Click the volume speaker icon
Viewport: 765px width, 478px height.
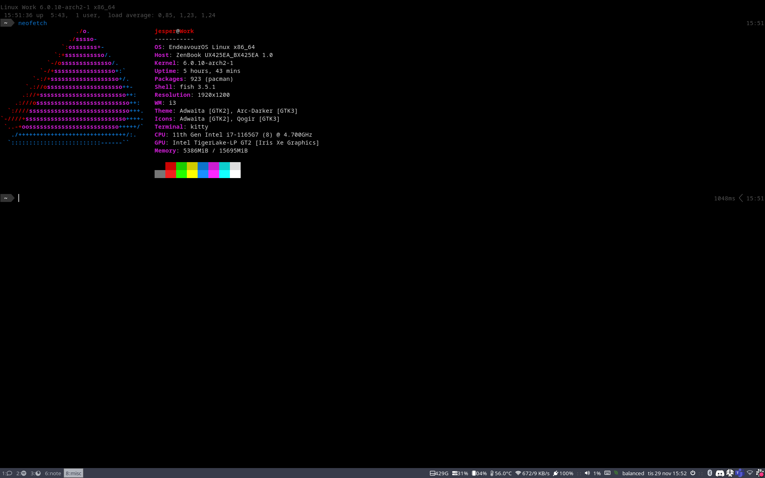587,473
